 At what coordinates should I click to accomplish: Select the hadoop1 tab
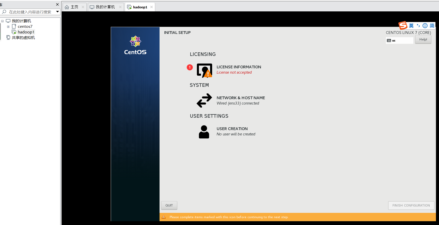coord(140,7)
